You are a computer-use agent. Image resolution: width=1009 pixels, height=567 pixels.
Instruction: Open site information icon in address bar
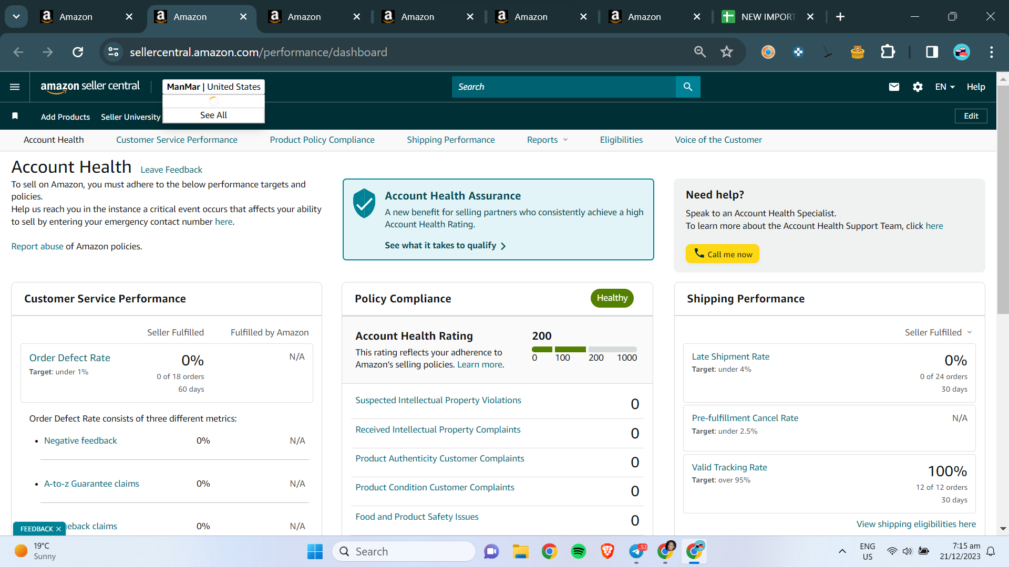click(x=114, y=52)
